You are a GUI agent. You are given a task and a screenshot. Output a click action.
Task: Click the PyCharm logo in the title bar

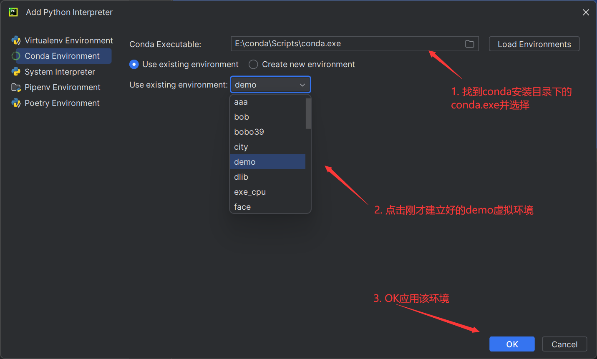pyautogui.click(x=13, y=12)
